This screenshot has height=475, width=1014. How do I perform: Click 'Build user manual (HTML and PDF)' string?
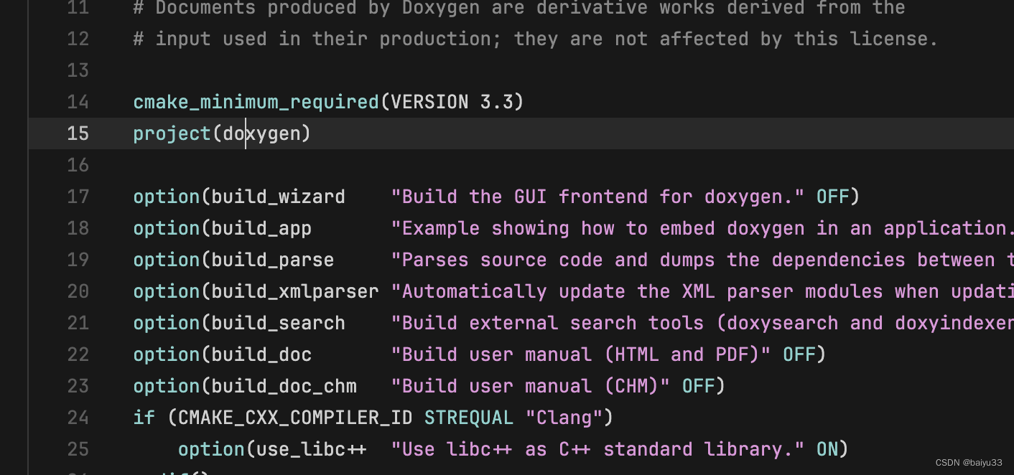point(580,354)
